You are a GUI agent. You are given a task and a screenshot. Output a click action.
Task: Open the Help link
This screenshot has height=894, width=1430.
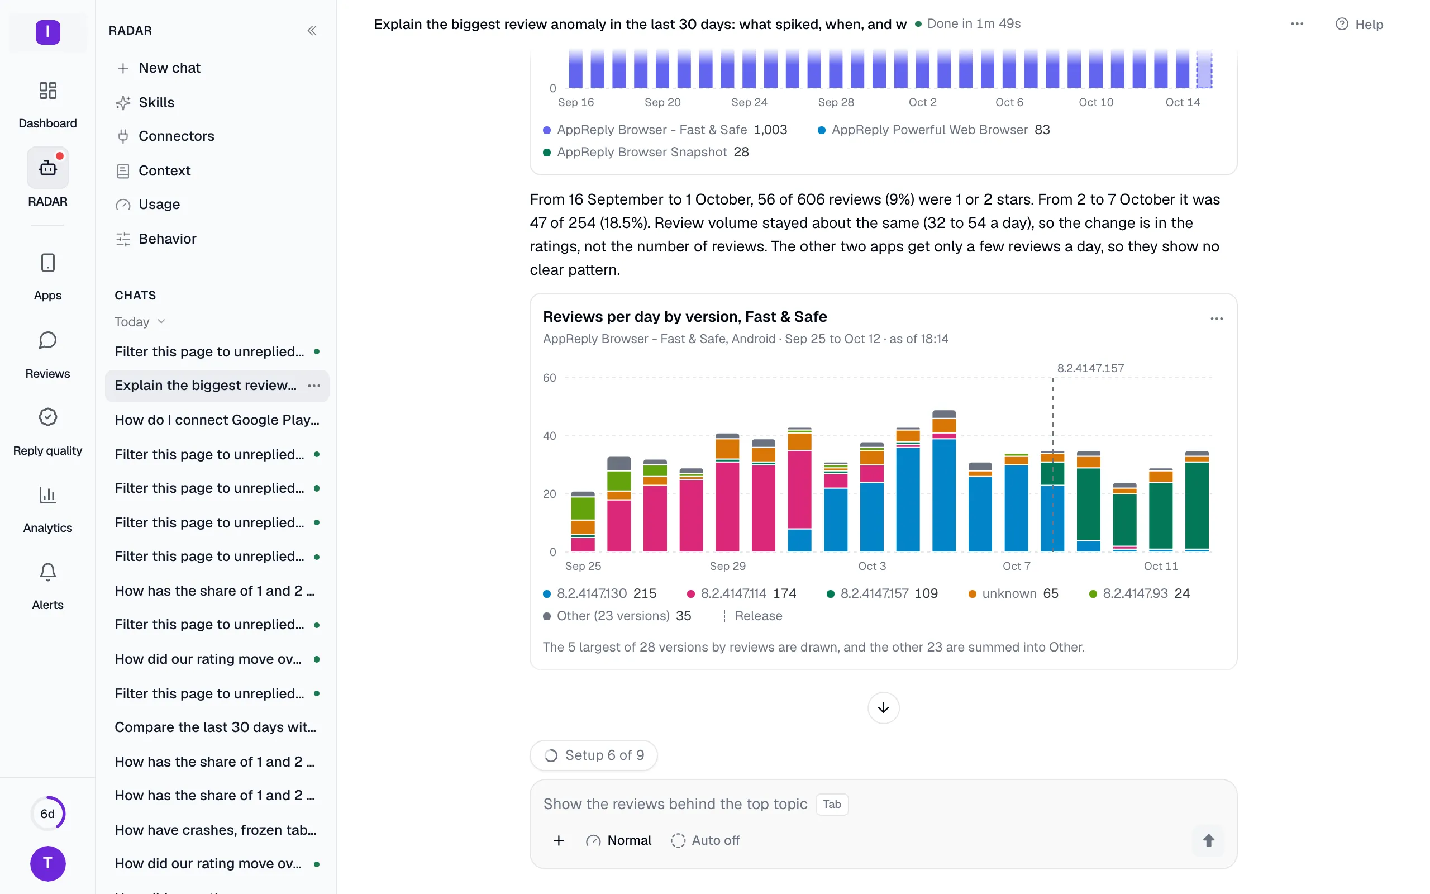[1359, 24]
